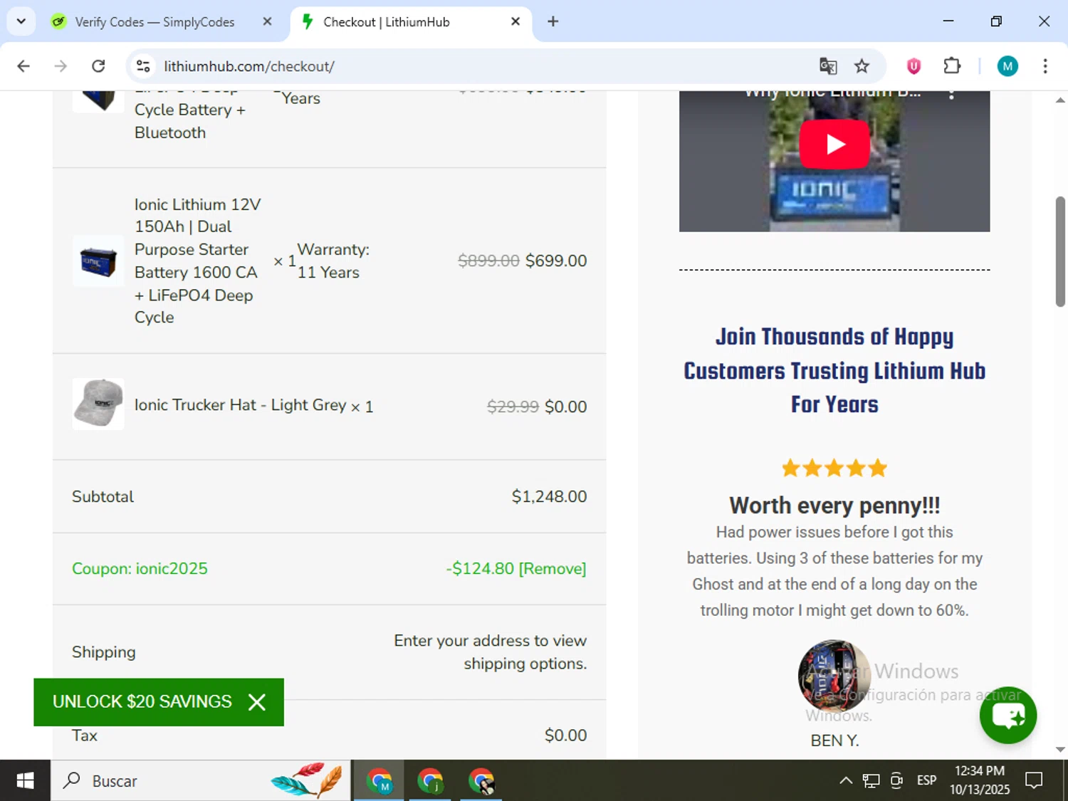This screenshot has width=1068, height=801.
Task: Dismiss the savings banner with X
Action: coord(257,702)
